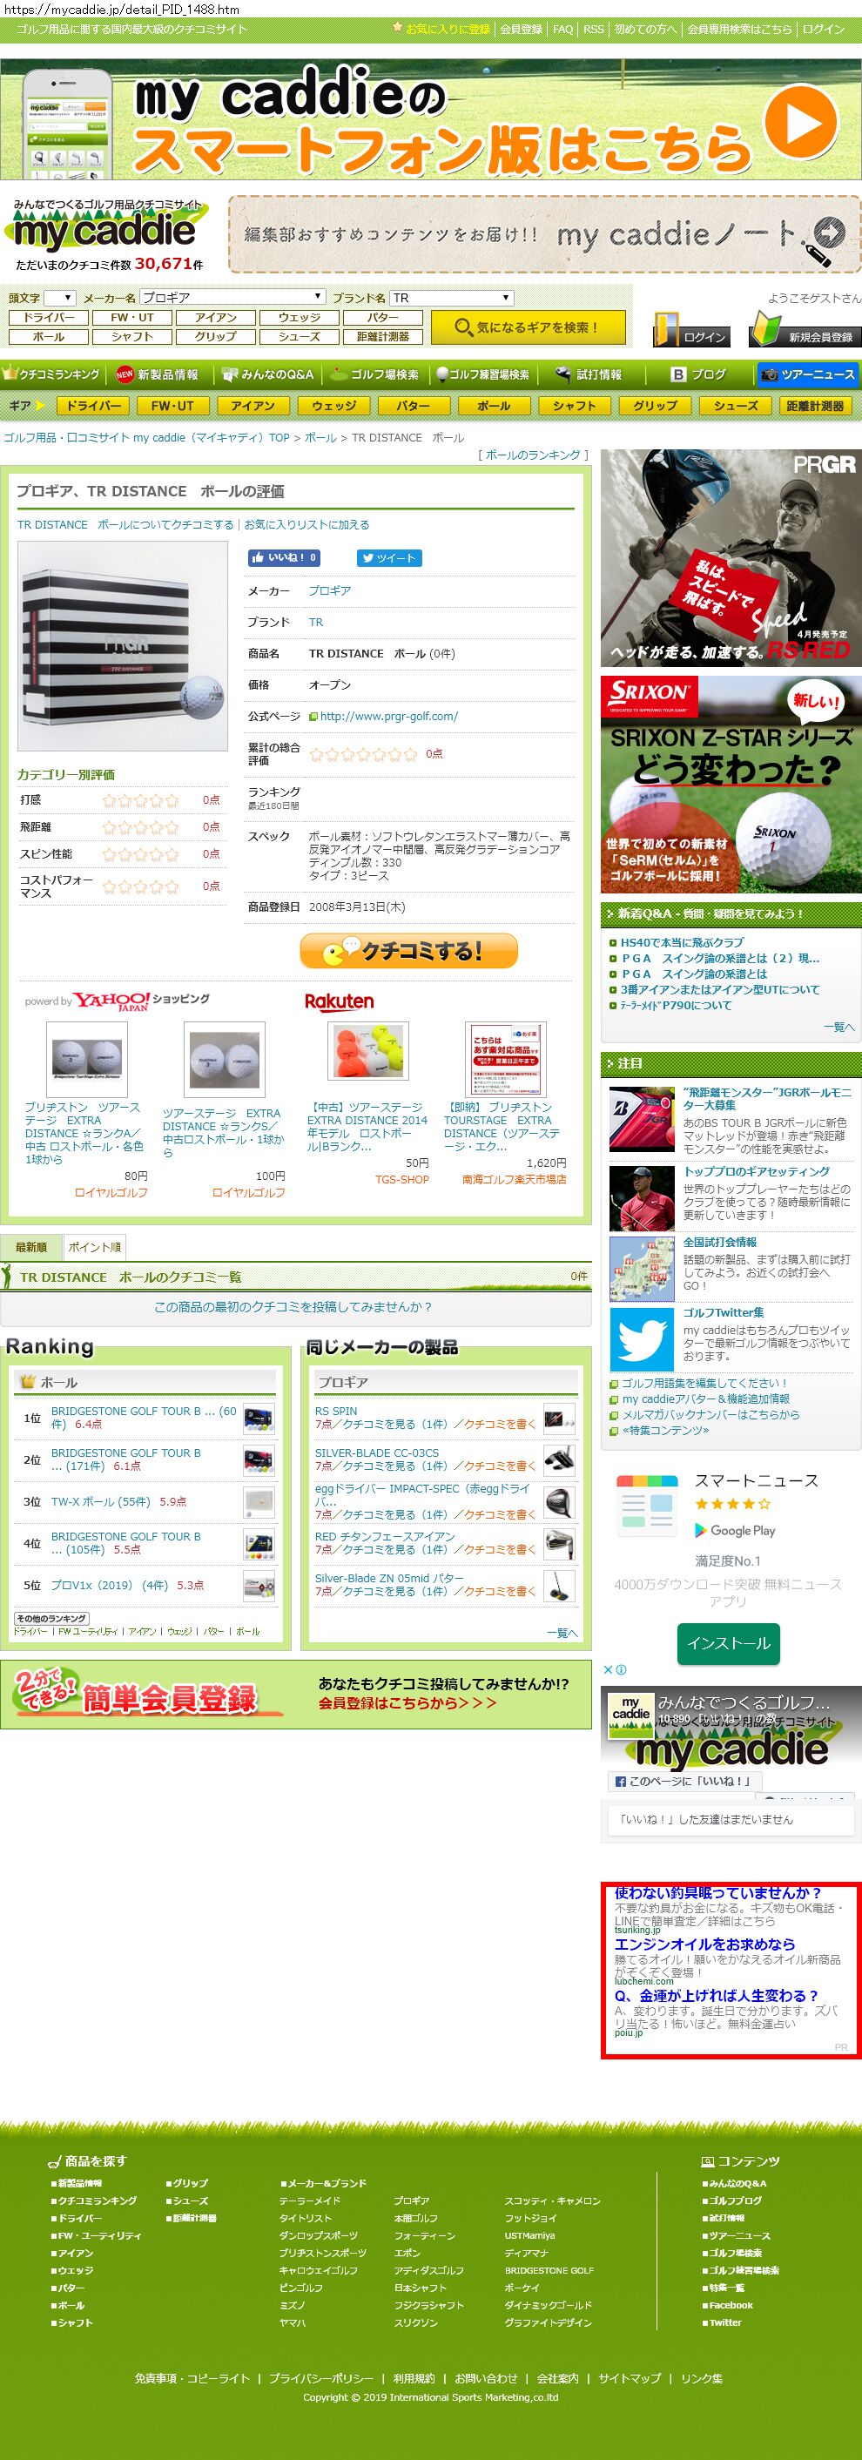
Task: Click the orange クチコミする! button
Action: [x=408, y=951]
